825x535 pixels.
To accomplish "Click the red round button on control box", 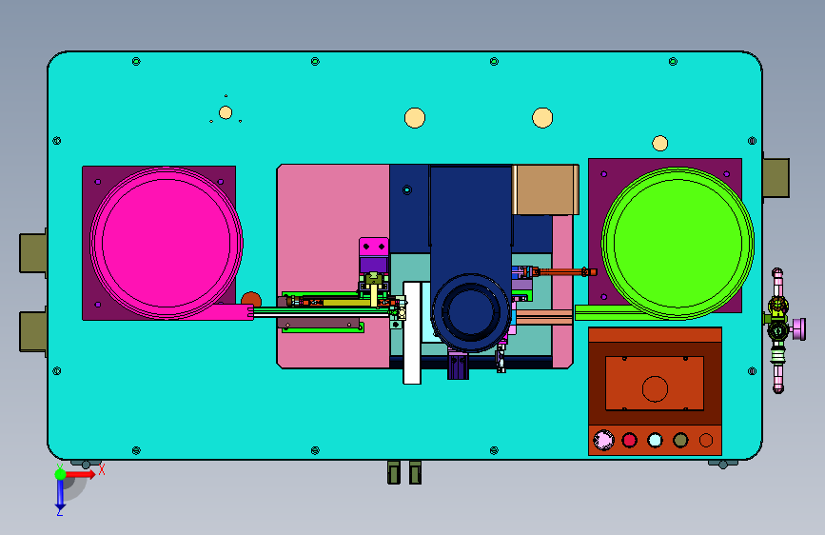I will (x=629, y=440).
